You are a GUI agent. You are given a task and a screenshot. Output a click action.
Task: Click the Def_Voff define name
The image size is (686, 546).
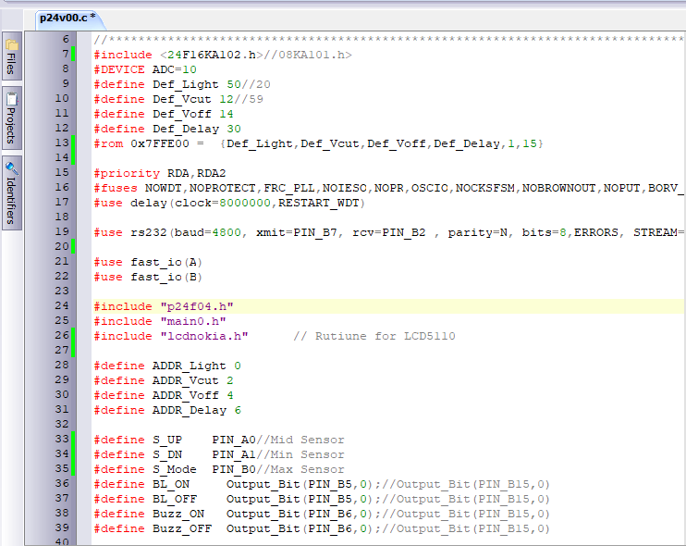pos(181,114)
